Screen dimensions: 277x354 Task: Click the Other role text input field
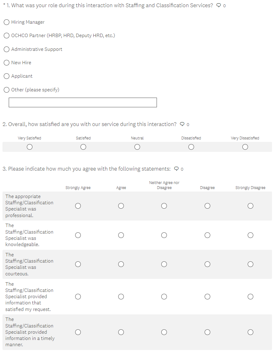83,102
